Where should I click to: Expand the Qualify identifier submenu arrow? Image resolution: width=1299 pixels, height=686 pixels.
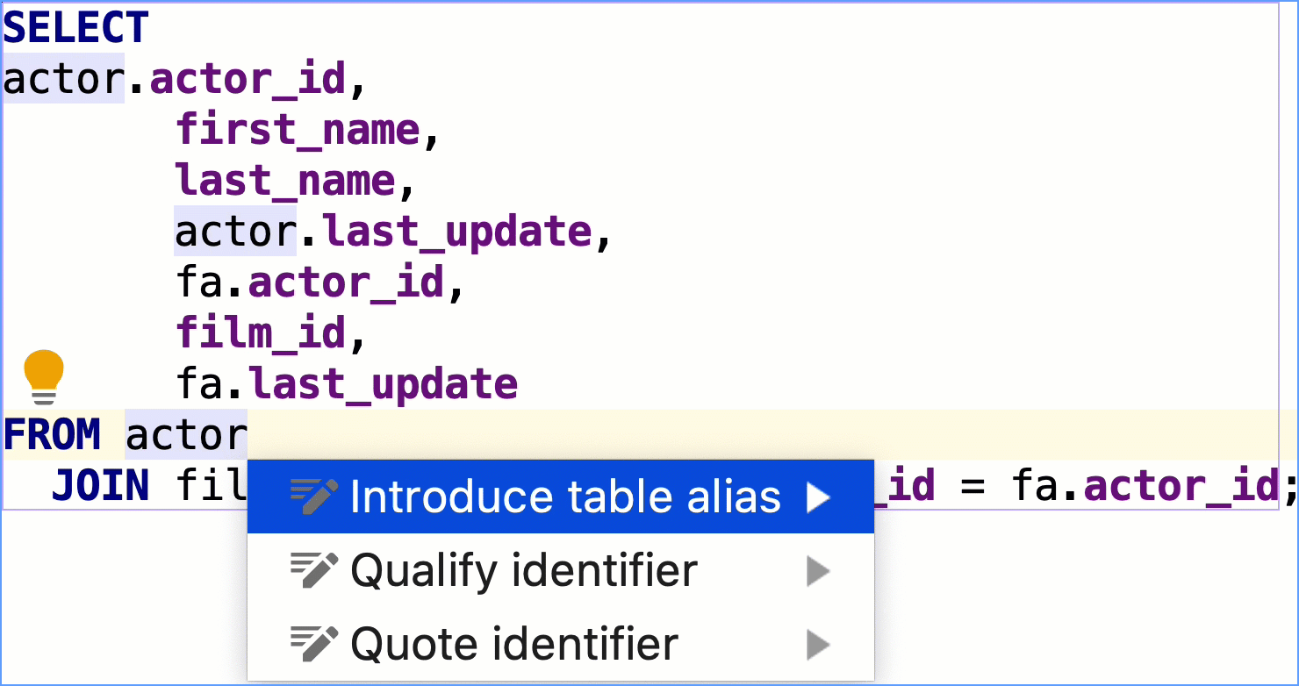coord(818,571)
